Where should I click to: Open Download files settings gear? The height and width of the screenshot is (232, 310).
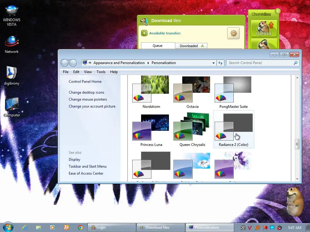pyautogui.click(x=233, y=33)
